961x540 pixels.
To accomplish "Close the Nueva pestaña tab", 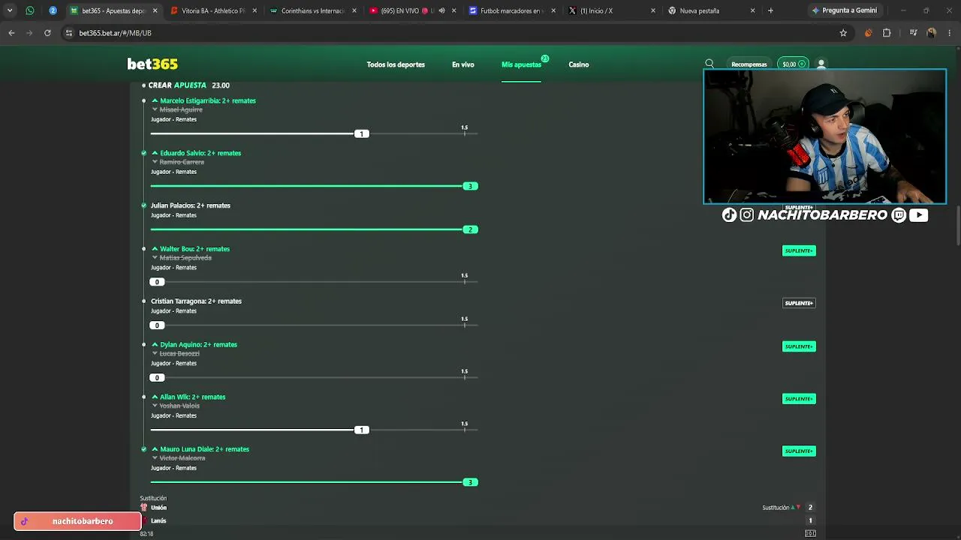I will click(753, 10).
